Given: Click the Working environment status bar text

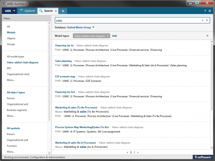Looking at the screenshot, I should [34, 157].
